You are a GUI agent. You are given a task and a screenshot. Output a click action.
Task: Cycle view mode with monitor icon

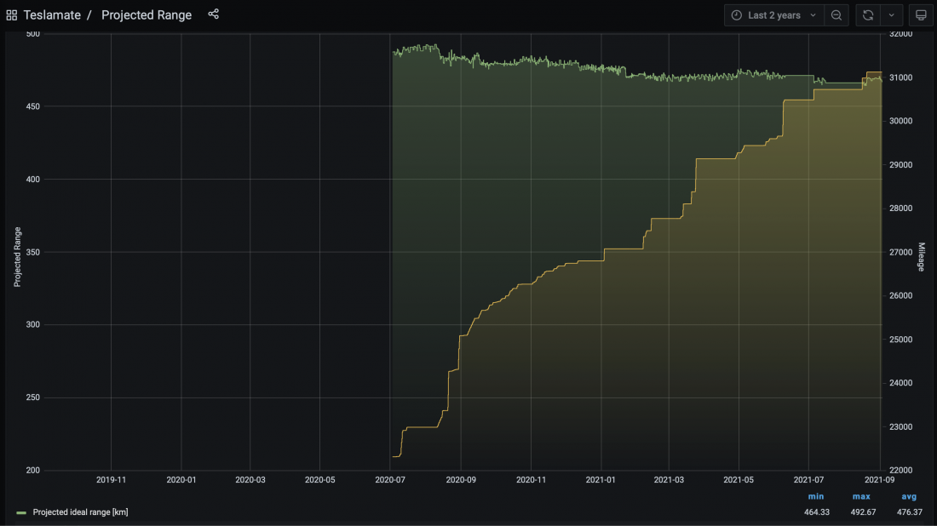pos(920,15)
